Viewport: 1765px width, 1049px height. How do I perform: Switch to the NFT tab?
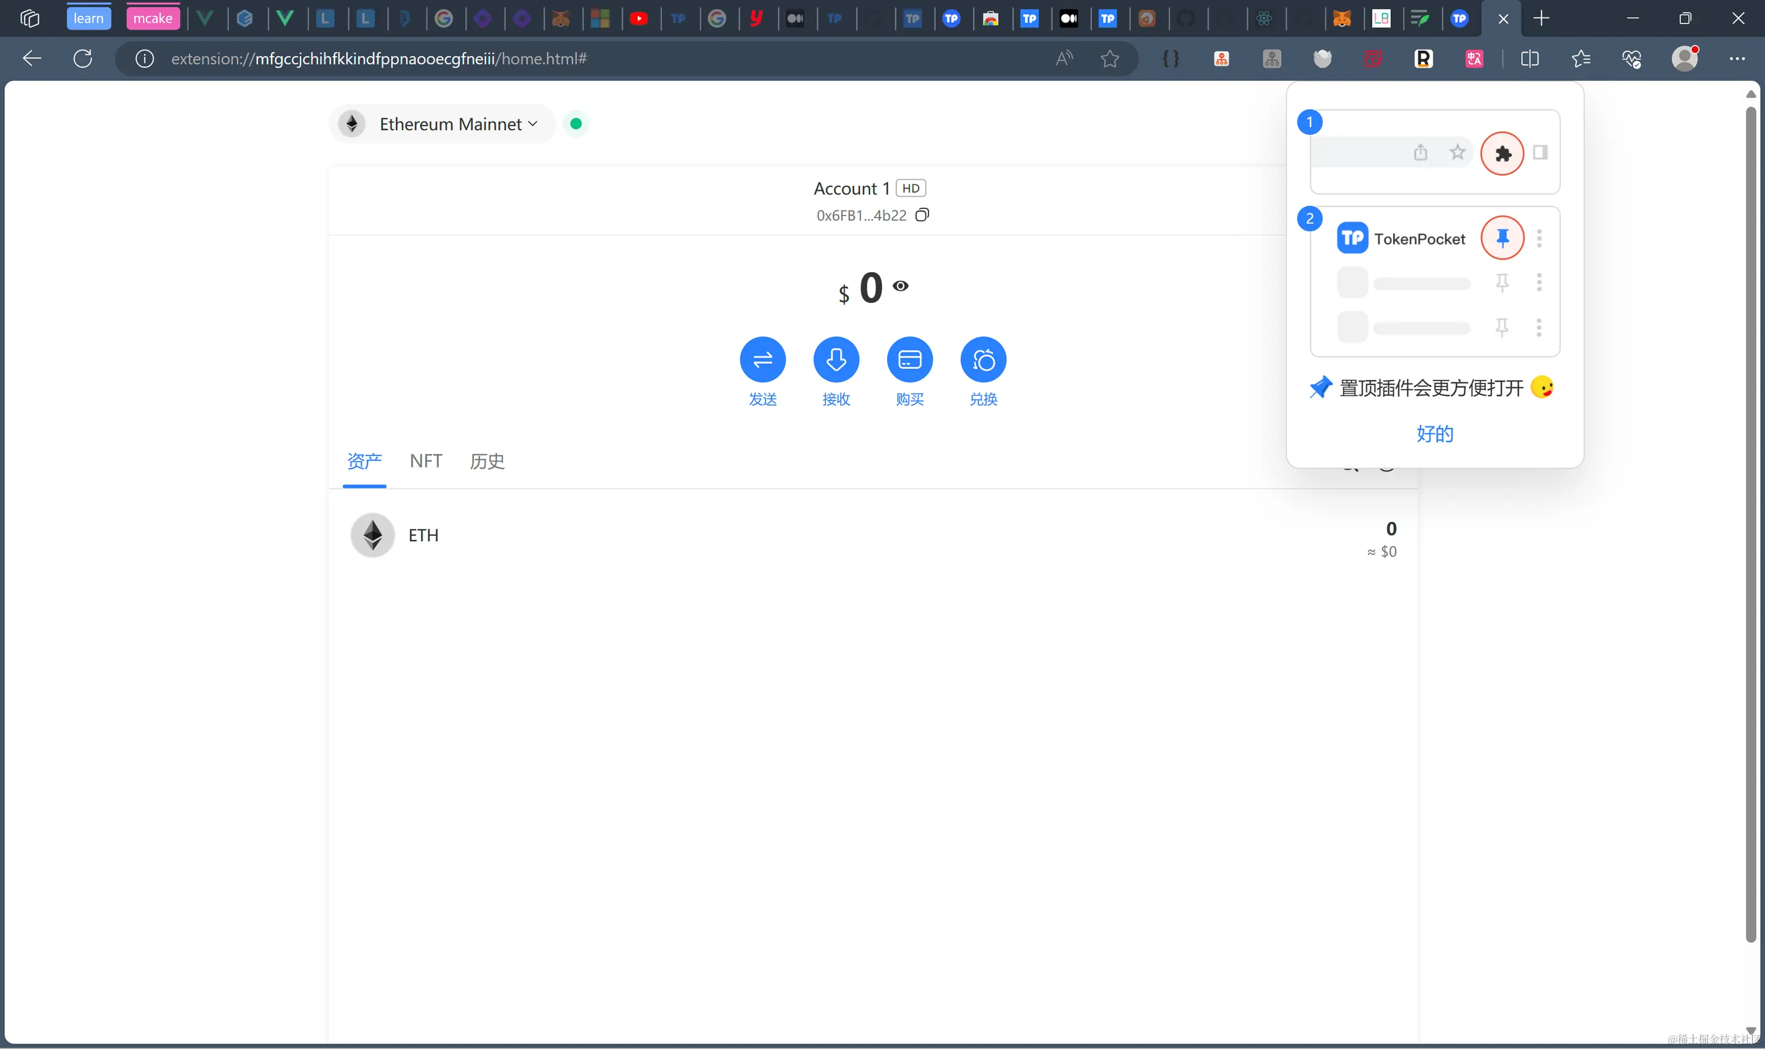pos(425,461)
